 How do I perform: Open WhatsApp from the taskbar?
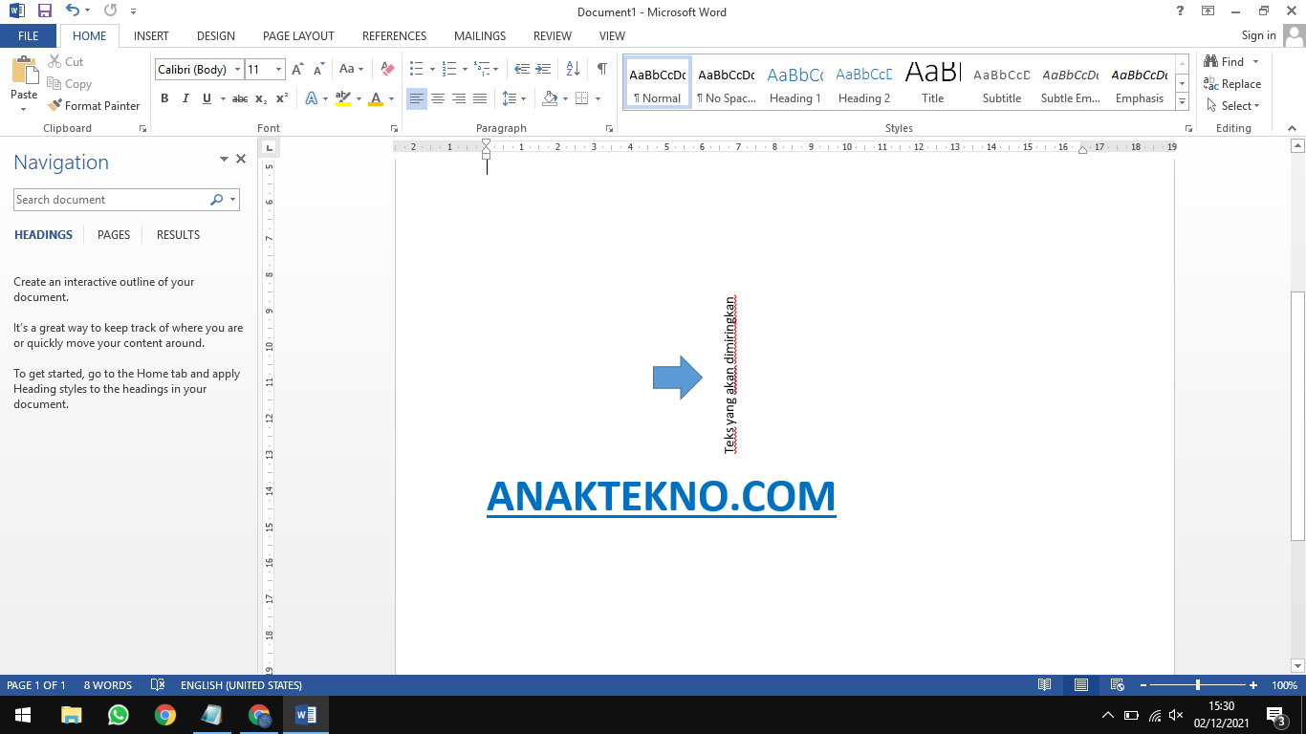click(119, 715)
